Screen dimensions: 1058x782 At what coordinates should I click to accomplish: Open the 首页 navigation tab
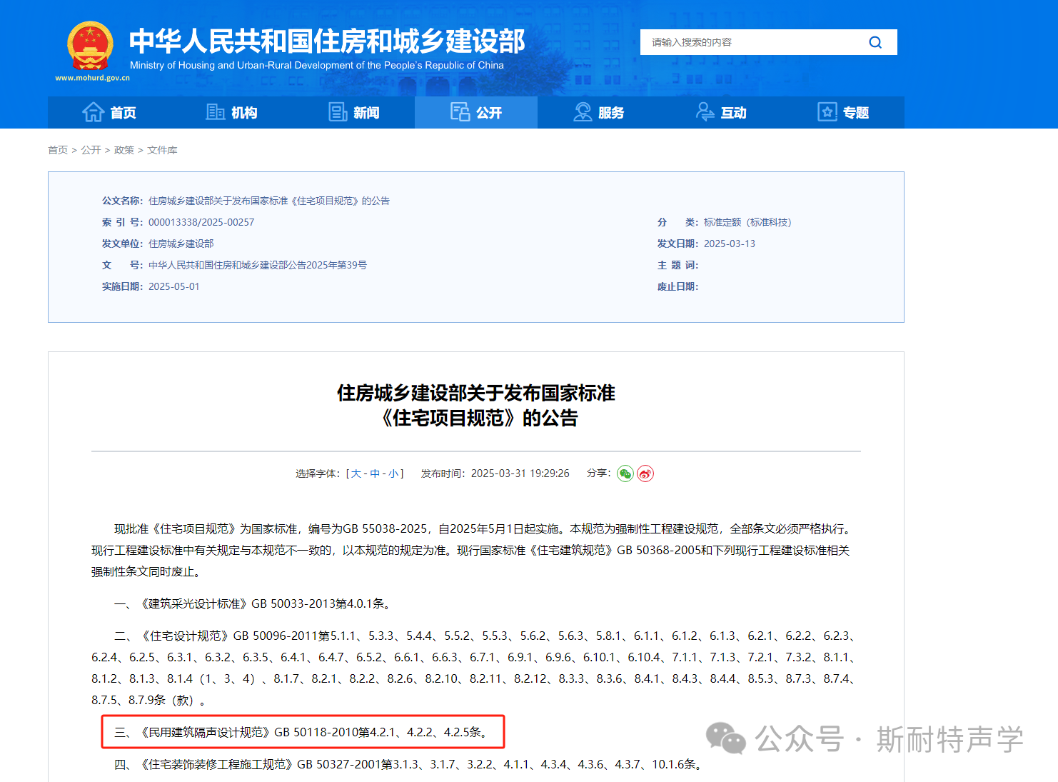pos(109,112)
